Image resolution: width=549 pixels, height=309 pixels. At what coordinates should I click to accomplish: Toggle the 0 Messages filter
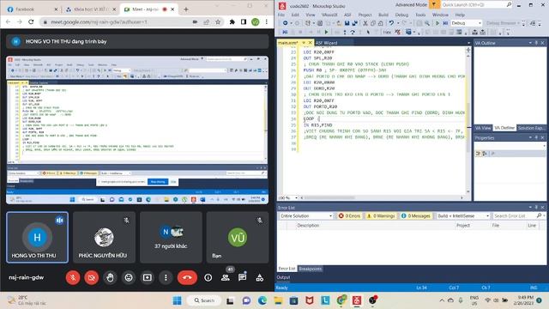click(x=415, y=215)
